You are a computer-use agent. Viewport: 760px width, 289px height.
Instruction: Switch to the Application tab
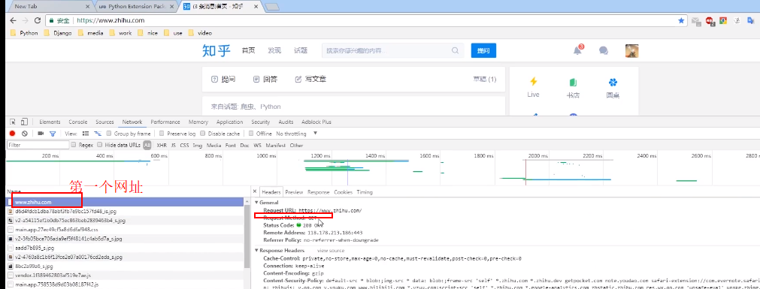(x=230, y=122)
